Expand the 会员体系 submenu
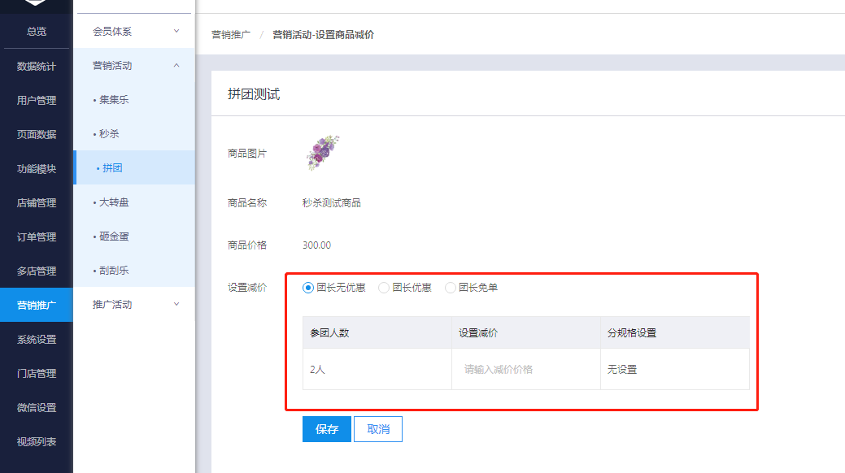Screen dimensions: 845x473 [x=134, y=32]
